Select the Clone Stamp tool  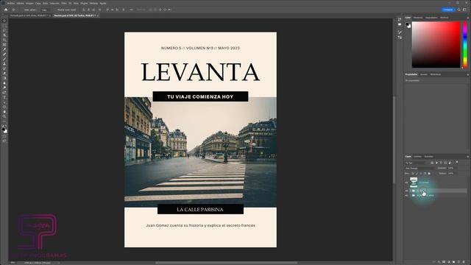click(x=4, y=64)
